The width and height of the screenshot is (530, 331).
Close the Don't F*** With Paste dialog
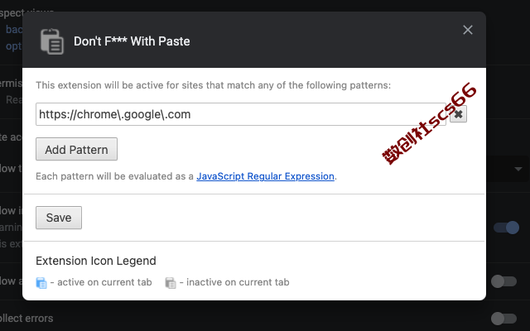coord(468,30)
